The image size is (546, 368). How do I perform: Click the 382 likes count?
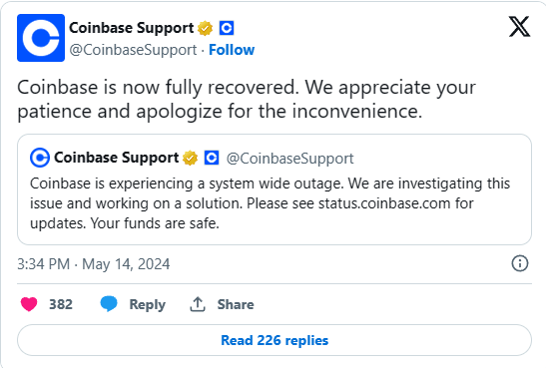(x=61, y=304)
